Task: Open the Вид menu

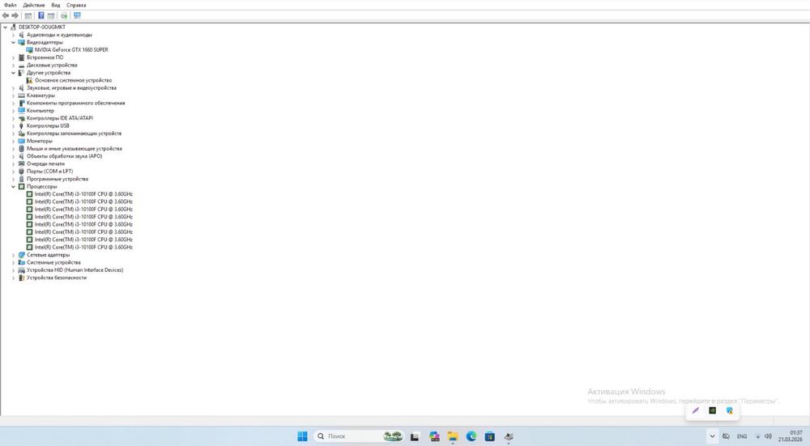Action: pos(56,5)
